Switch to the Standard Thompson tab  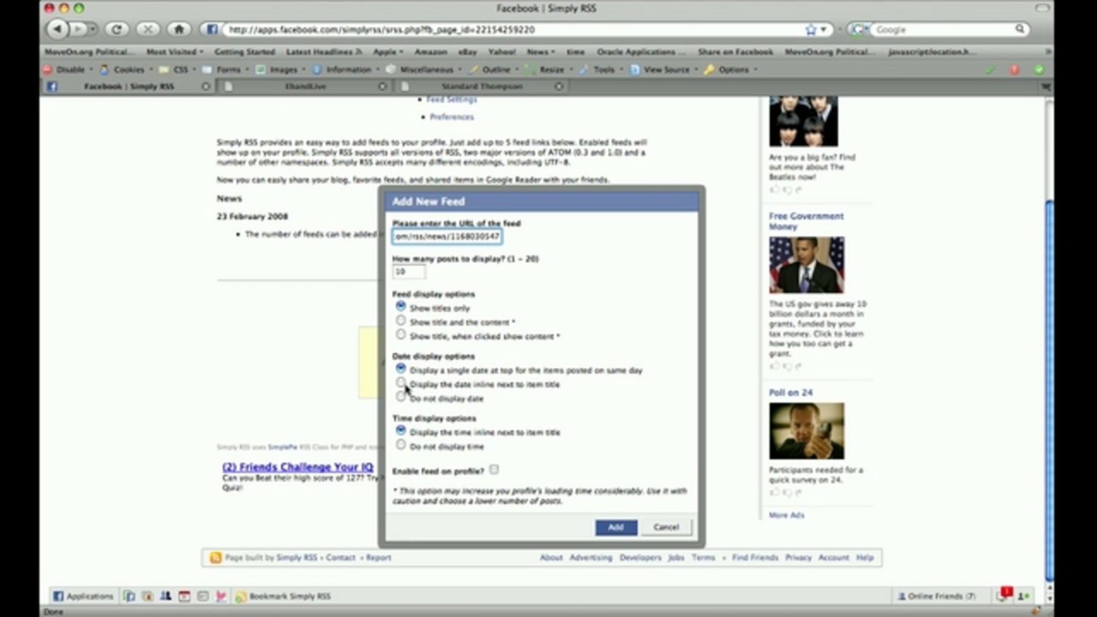pyautogui.click(x=481, y=86)
